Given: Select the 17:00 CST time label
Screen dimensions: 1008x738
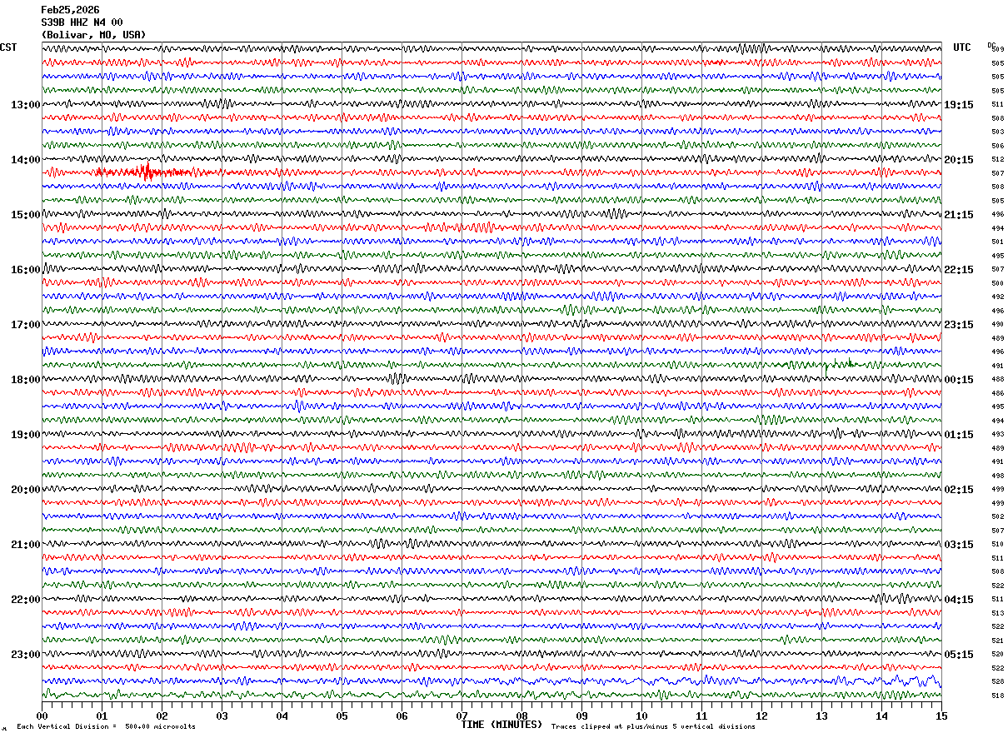Looking at the screenshot, I should (26, 325).
